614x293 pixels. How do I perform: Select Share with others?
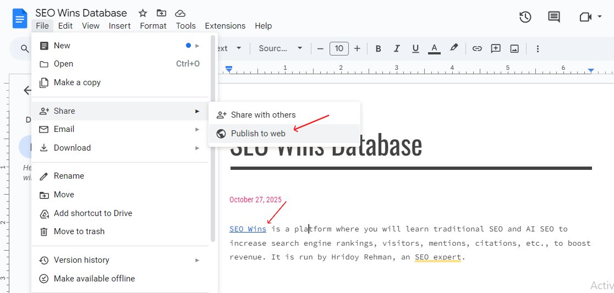point(284,115)
